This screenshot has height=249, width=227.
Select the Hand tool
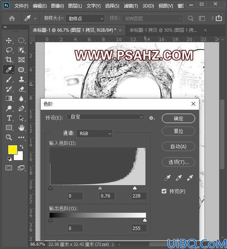pos(21,128)
